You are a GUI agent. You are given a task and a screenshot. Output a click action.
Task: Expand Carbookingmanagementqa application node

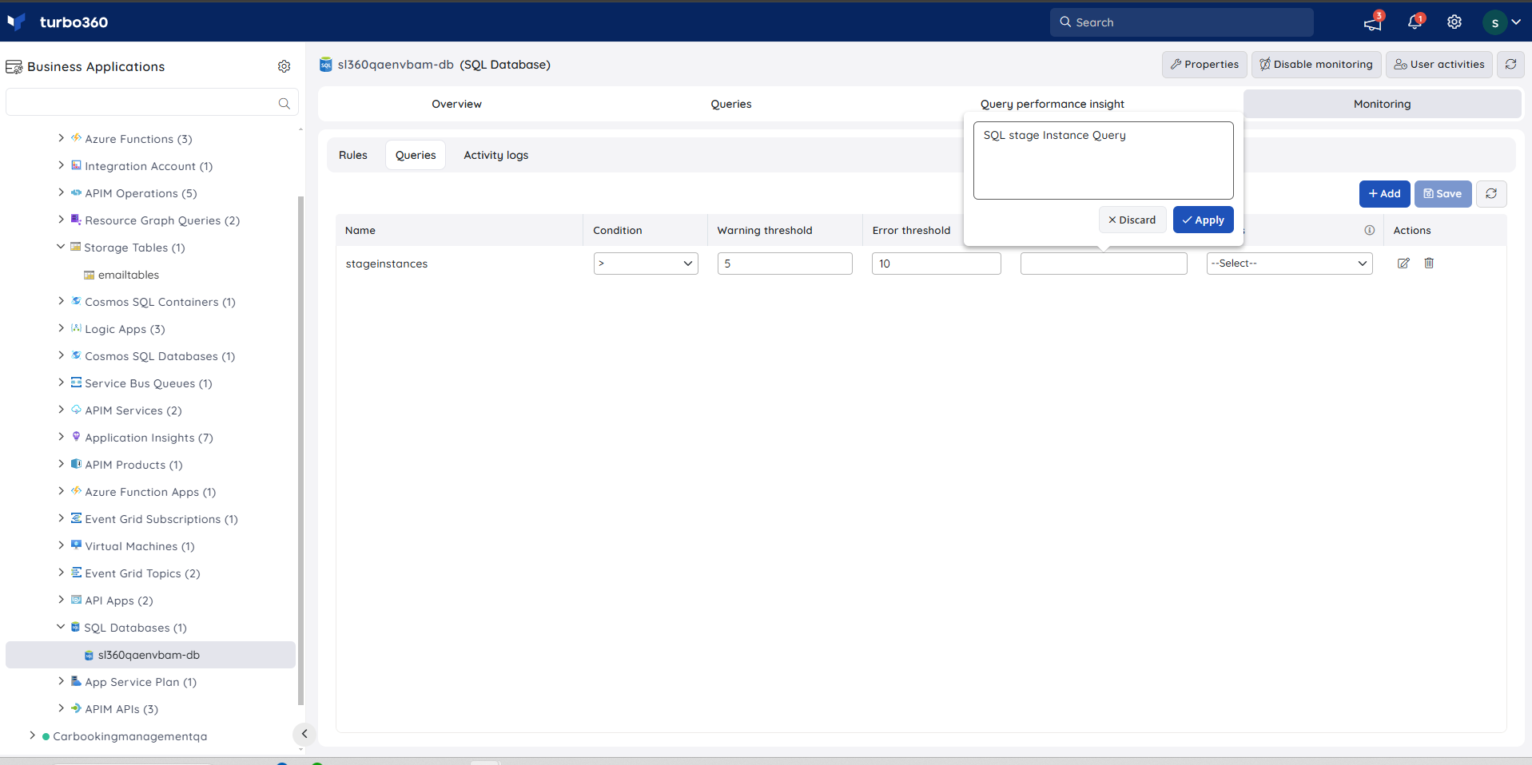32,735
